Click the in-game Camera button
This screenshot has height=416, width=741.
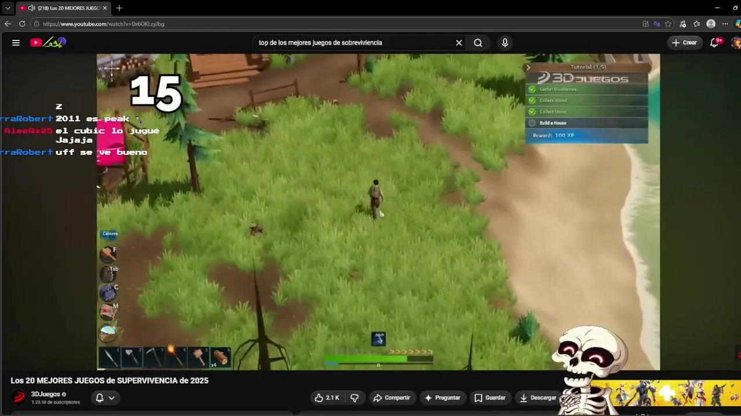109,234
